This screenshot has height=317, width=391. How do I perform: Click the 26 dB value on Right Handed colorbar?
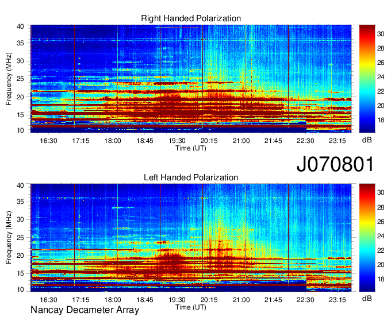coord(381,63)
